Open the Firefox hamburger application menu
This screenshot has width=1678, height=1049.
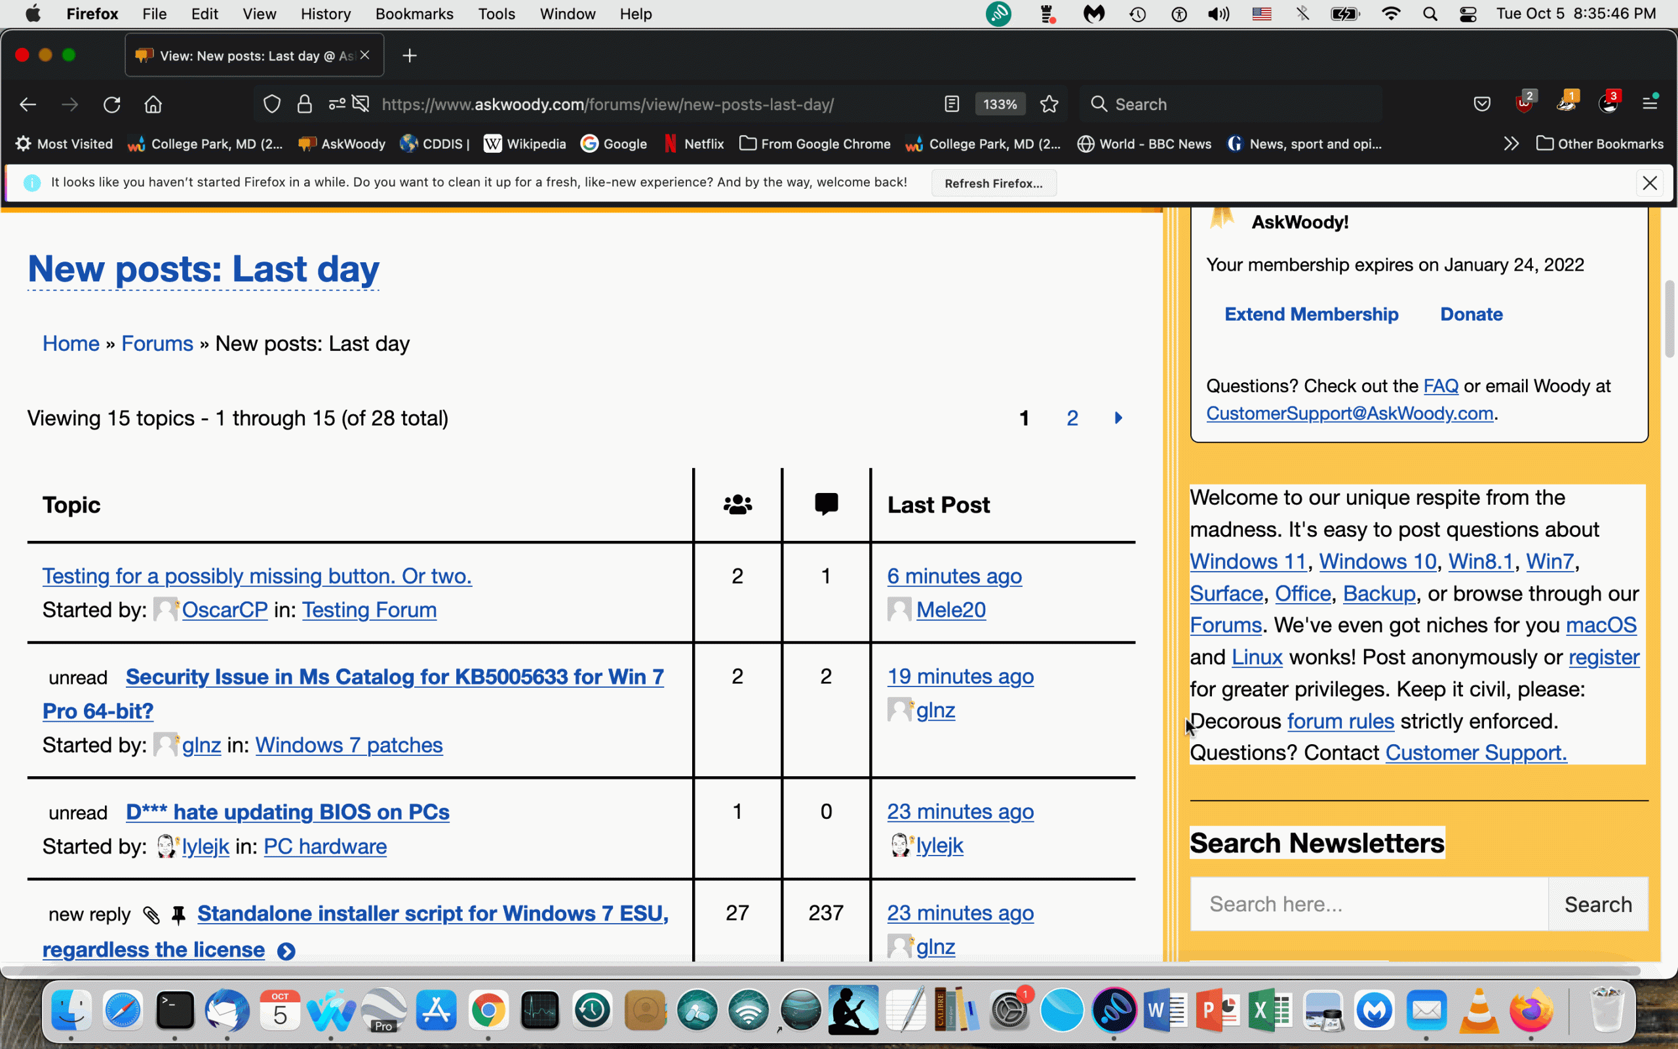(1650, 104)
